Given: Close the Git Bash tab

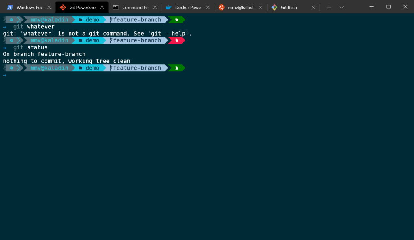Looking at the screenshot, I should (x=313, y=7).
